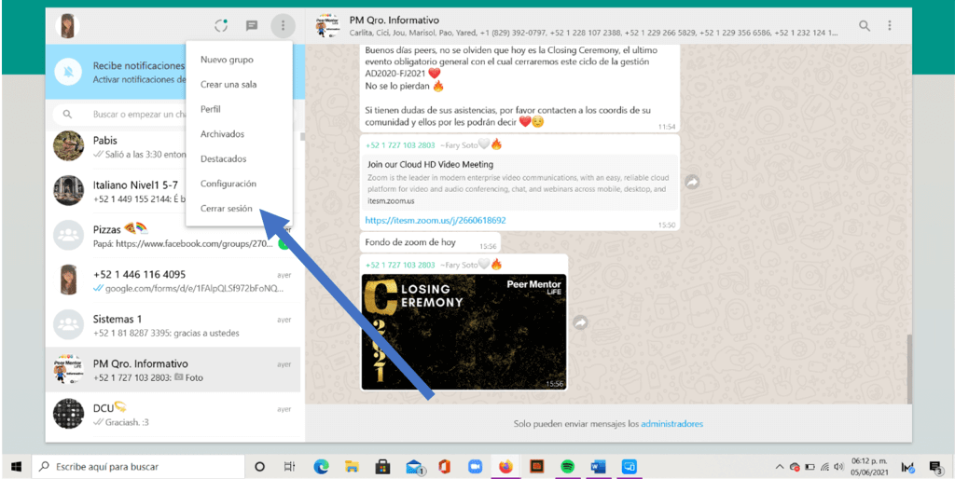Open the itesm.zoom.us meeting link
This screenshot has width=955, height=479.
[436, 220]
